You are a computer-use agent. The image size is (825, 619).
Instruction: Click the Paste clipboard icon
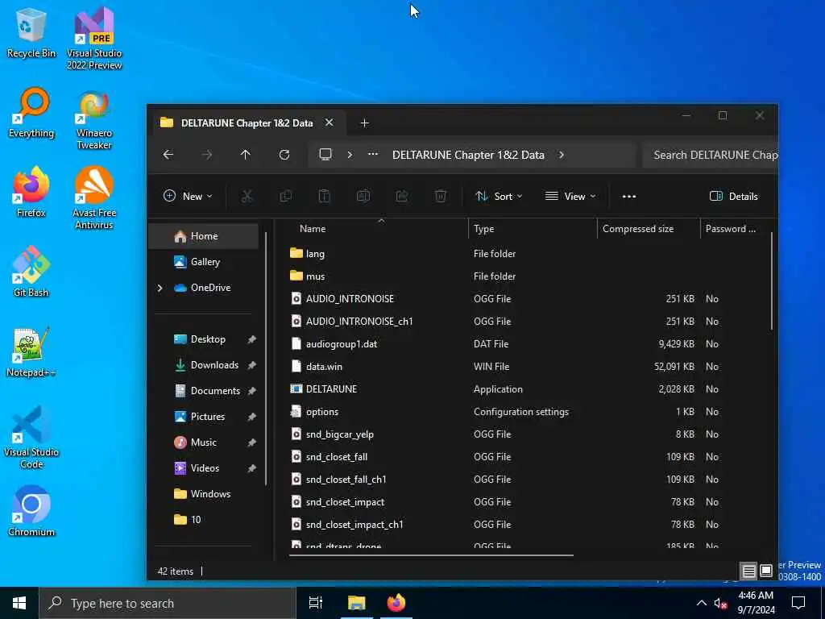coord(324,197)
